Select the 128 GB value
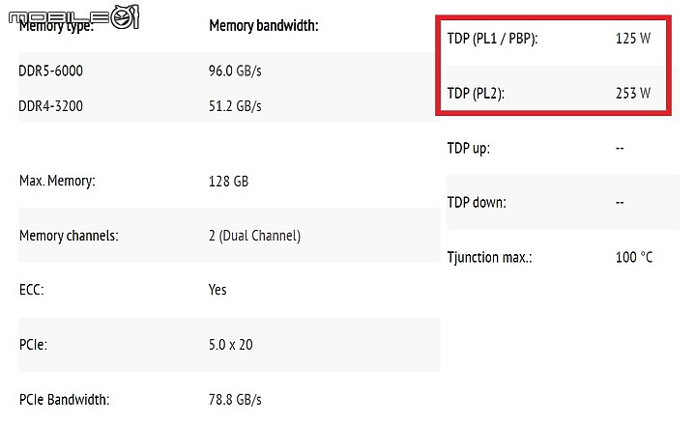The width and height of the screenshot is (696, 425). [x=228, y=182]
